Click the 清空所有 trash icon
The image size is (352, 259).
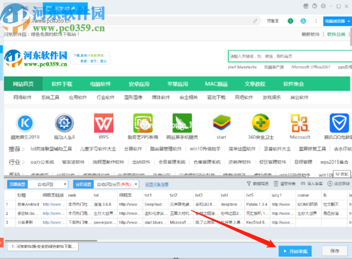[x=276, y=183]
